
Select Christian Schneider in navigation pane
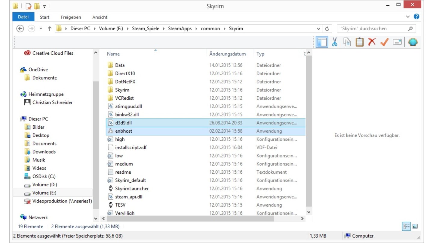pyautogui.click(x=48, y=102)
